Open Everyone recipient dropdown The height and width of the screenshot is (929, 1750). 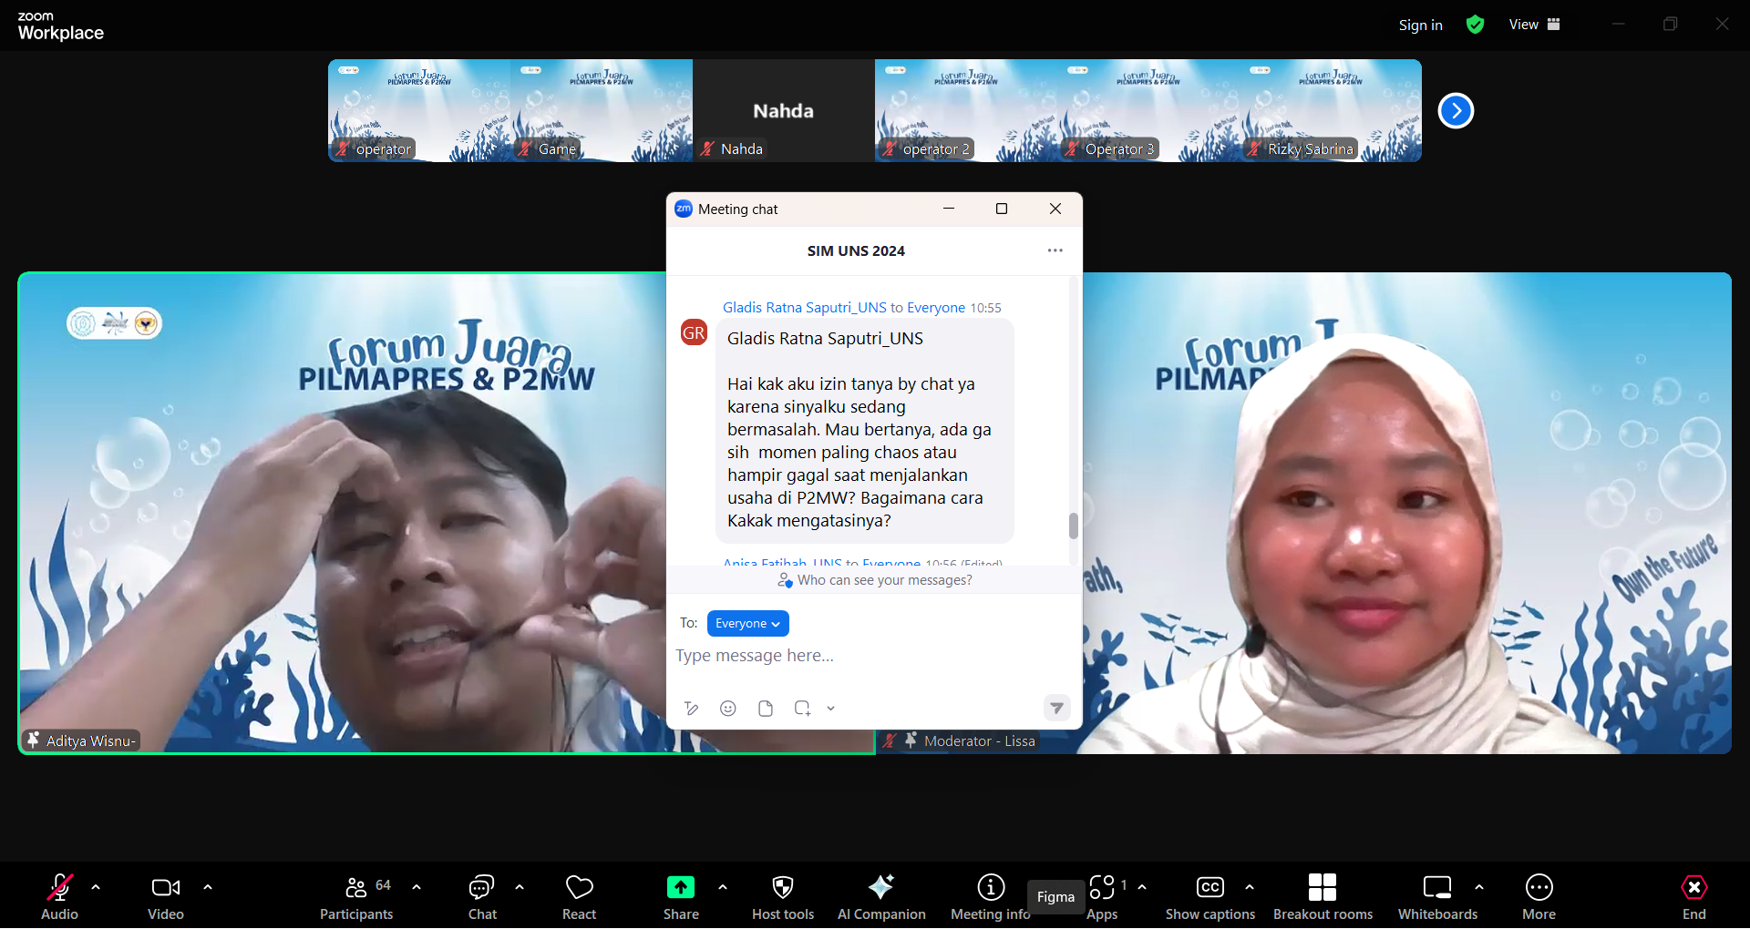[747, 623]
